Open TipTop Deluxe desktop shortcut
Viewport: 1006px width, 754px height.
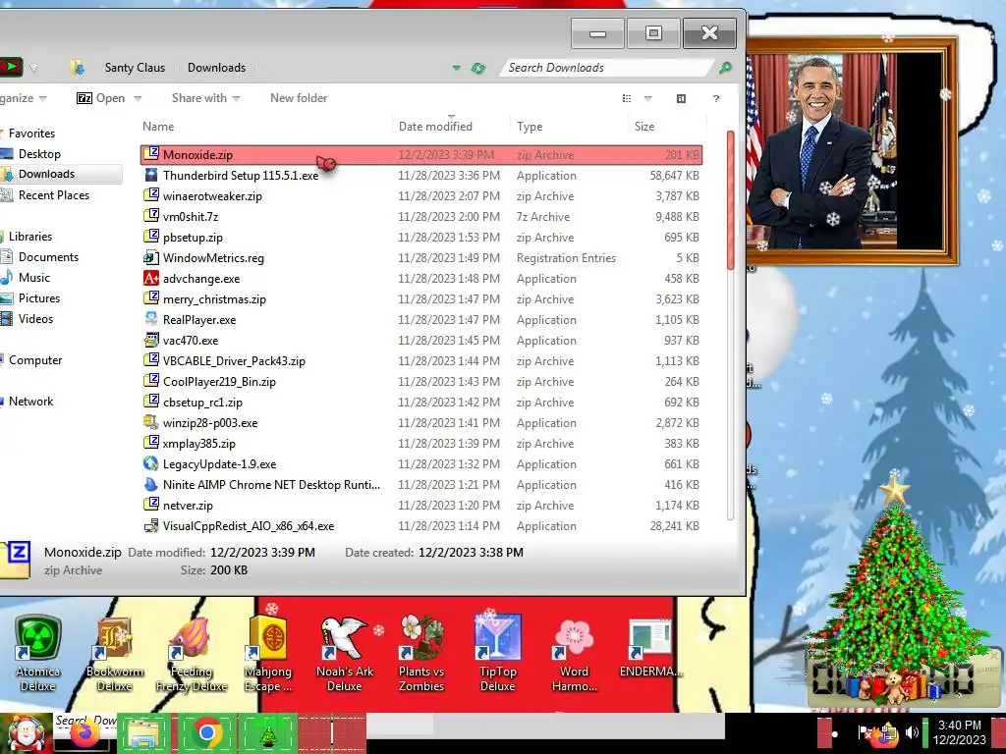498,654
